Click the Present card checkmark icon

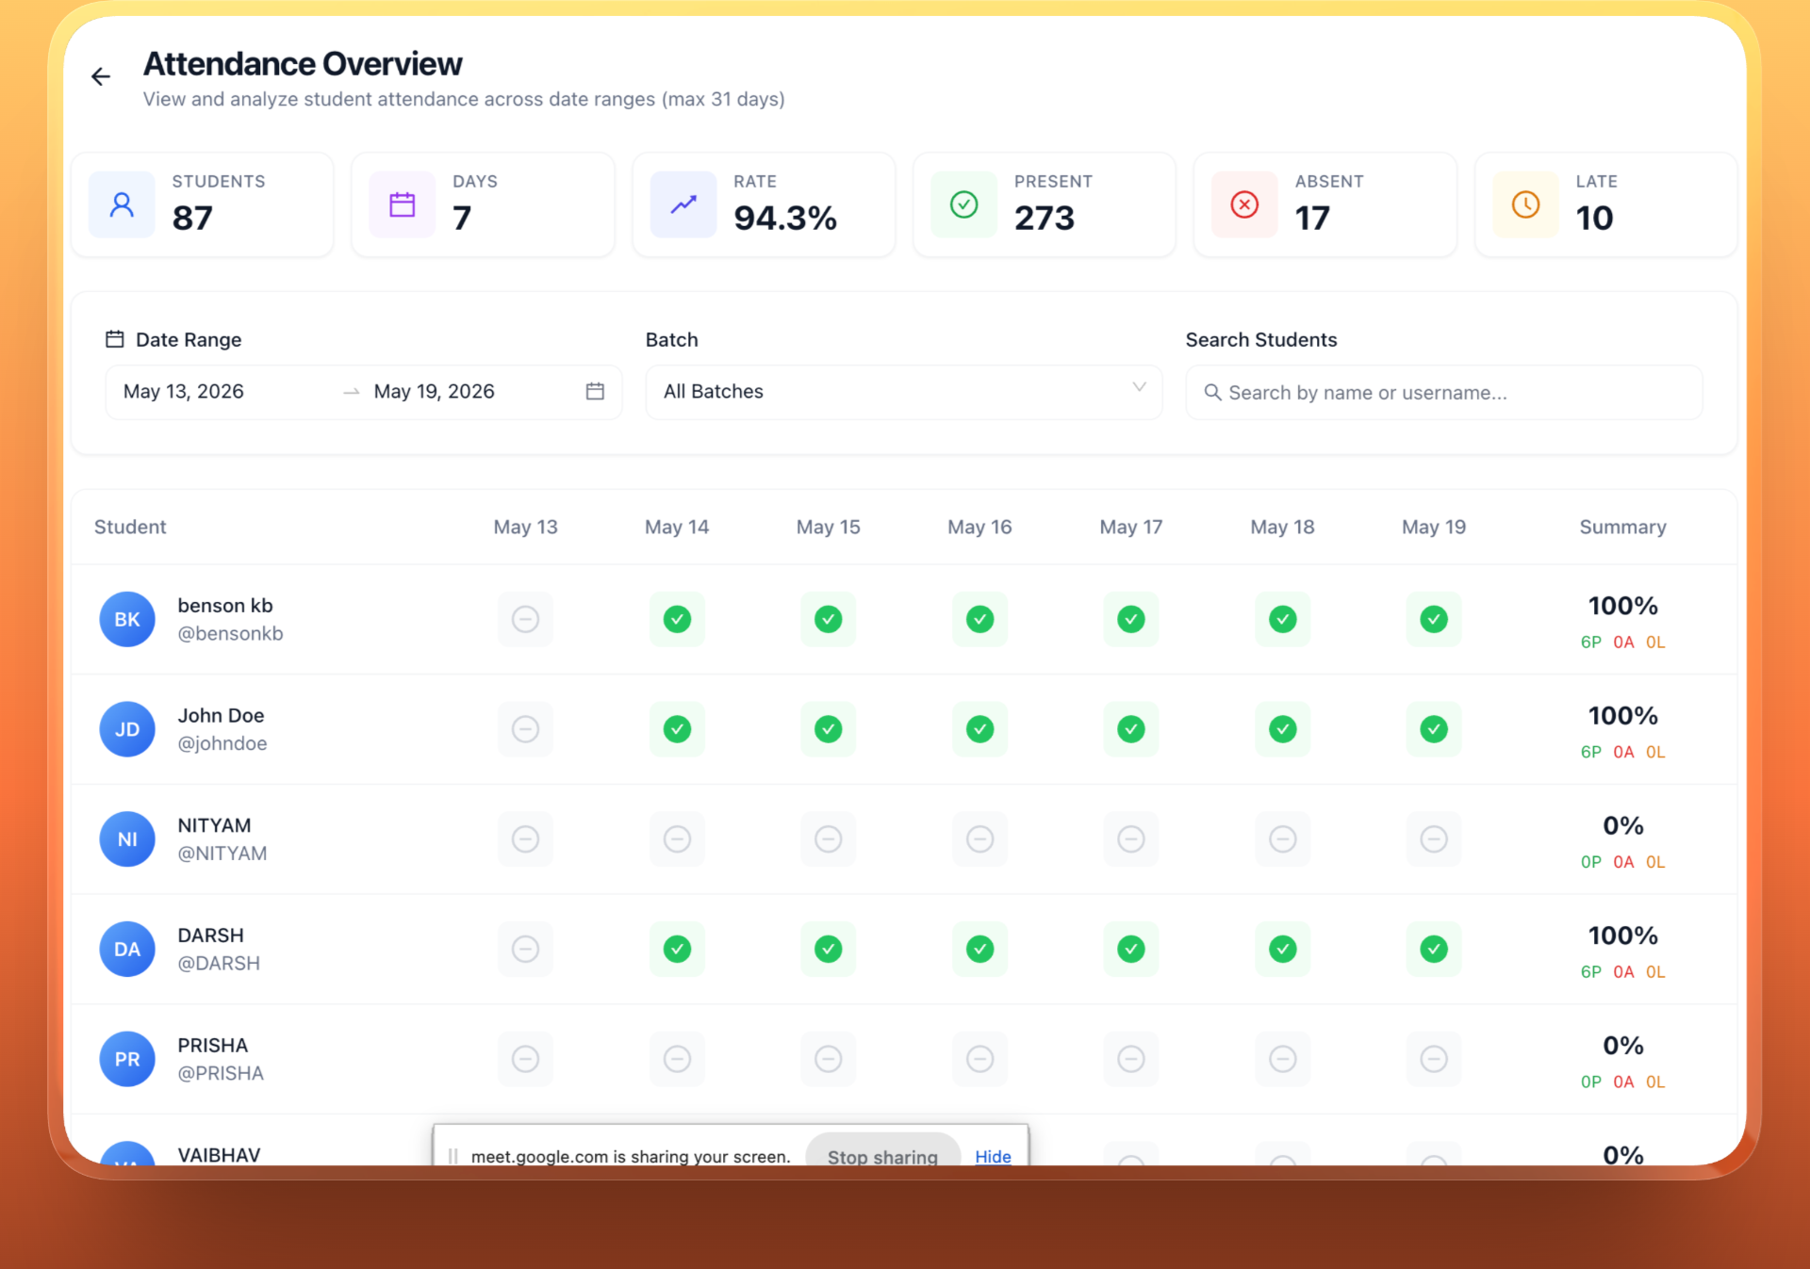pos(963,204)
